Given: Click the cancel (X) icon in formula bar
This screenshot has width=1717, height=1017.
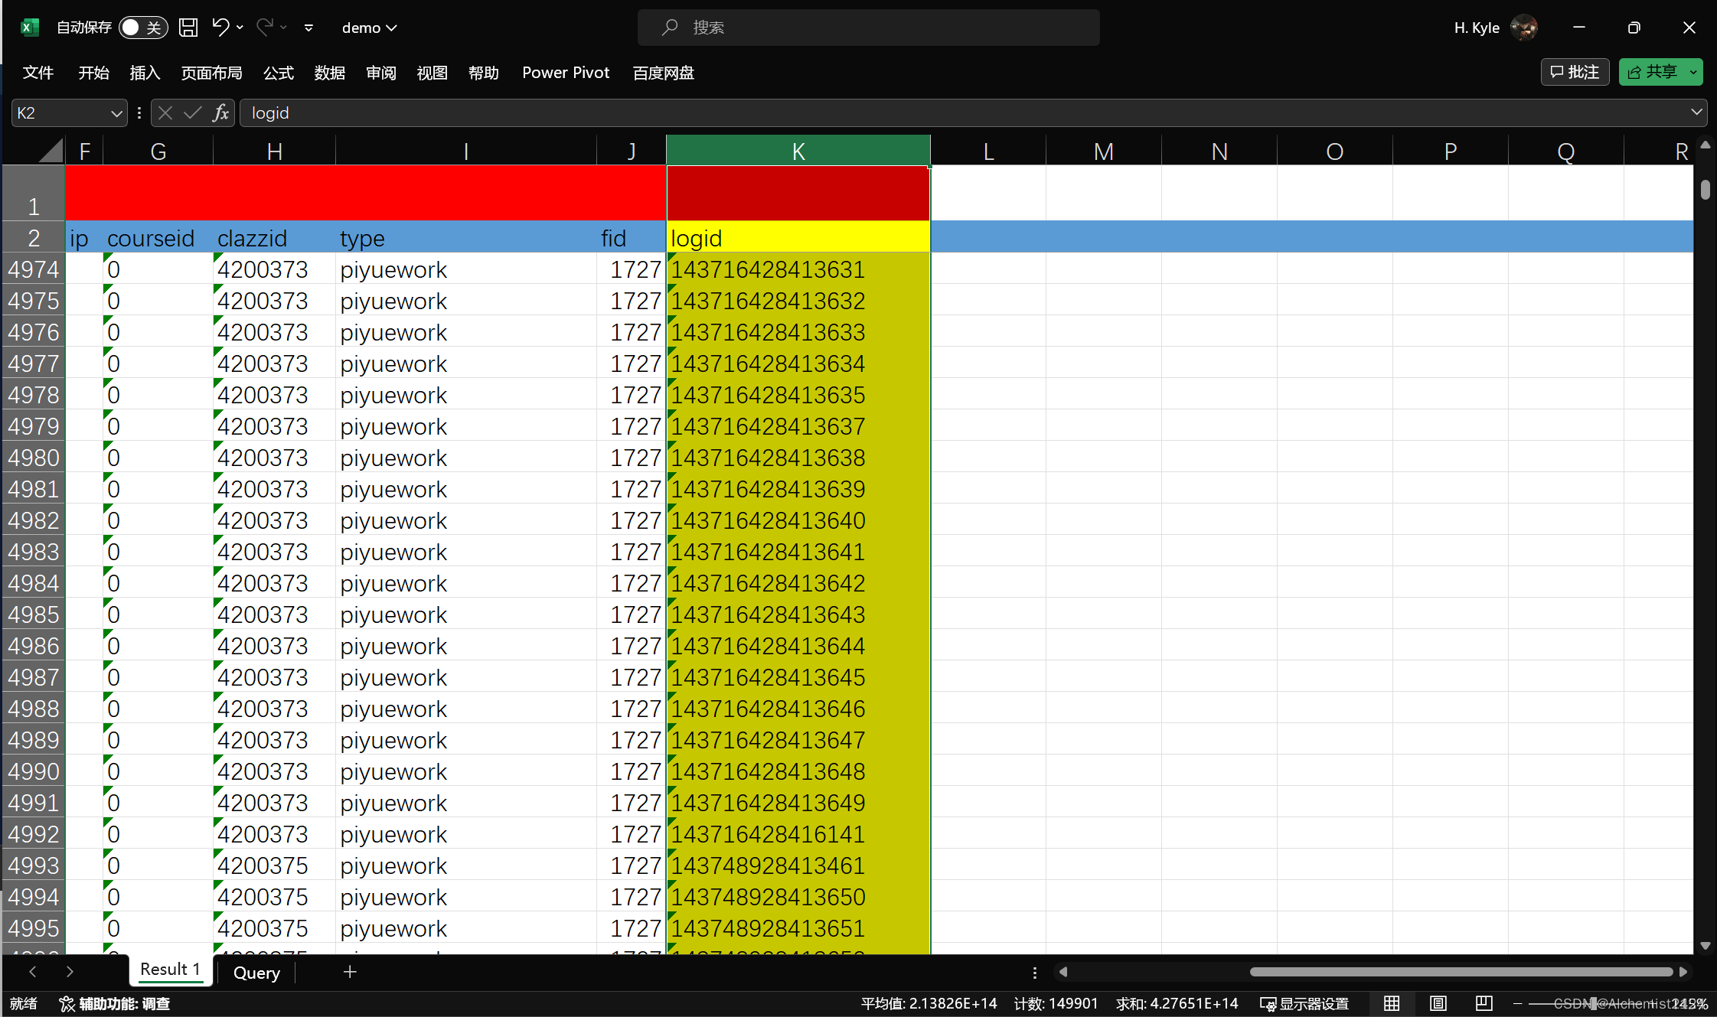Looking at the screenshot, I should pyautogui.click(x=165, y=112).
